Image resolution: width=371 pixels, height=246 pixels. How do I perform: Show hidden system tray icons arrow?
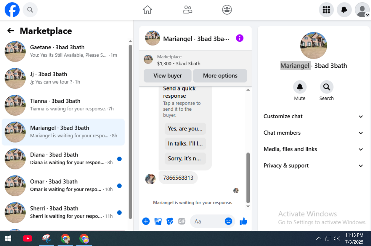pos(319,238)
